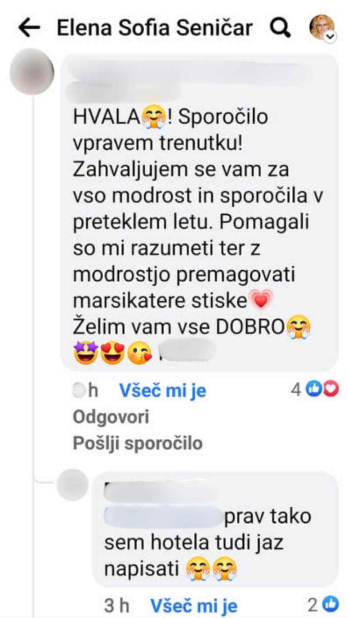
Task: Select Pošlji sporočilo under the comment
Action: point(138,443)
